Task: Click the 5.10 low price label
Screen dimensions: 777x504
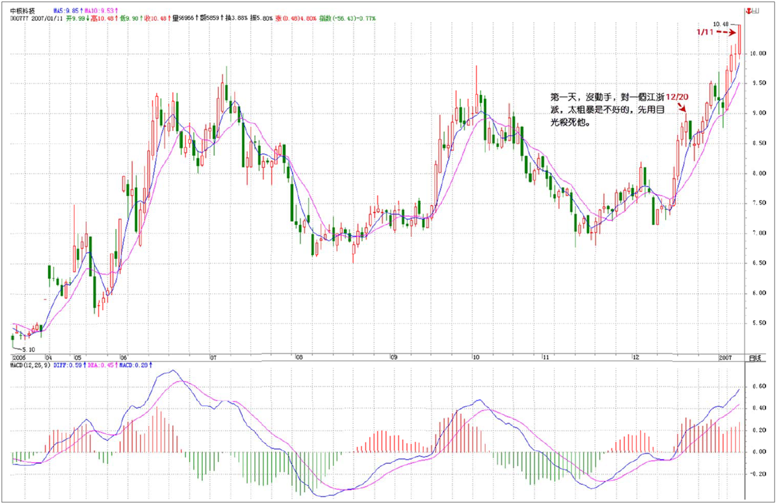Action: click(x=29, y=349)
